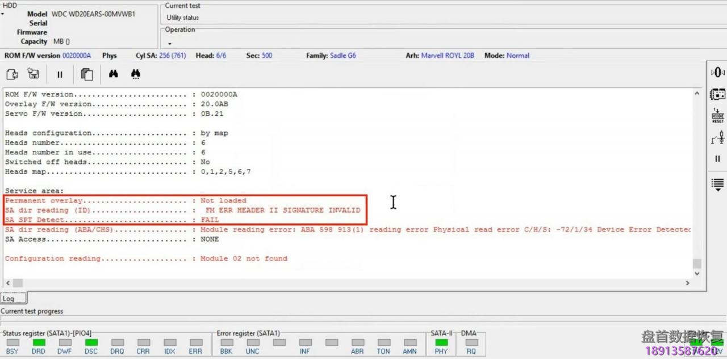The height and width of the screenshot is (359, 727).
Task: Click the RESET icon in right sidebar
Action: [x=718, y=116]
